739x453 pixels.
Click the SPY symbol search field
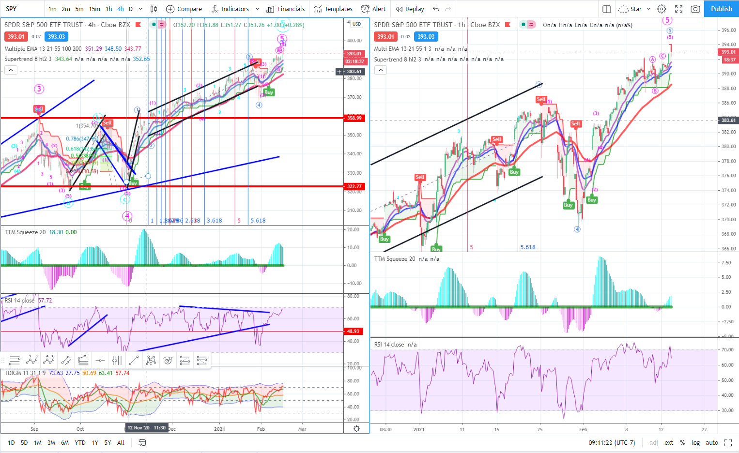tap(22, 9)
